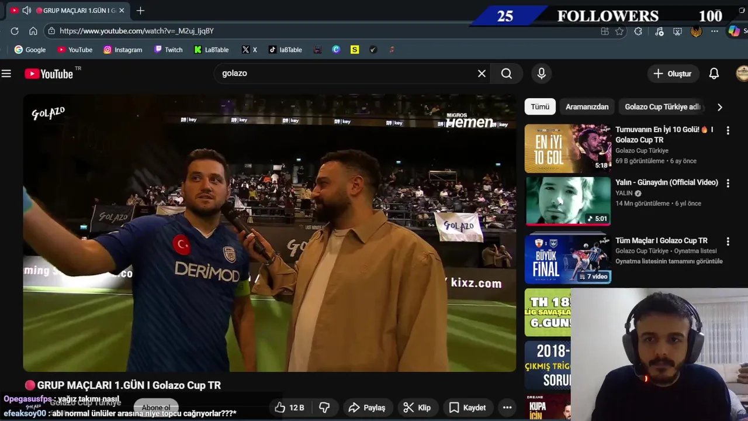Screen dimensions: 748x421
Task: Open the BÜYÜK FİNAL playlist thumbnail
Action: click(x=568, y=258)
